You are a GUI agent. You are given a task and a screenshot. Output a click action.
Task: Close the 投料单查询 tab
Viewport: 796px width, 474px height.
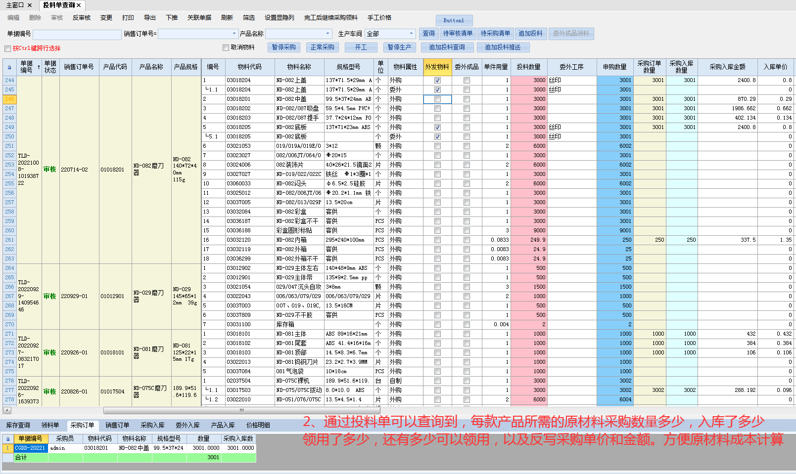[79, 5]
